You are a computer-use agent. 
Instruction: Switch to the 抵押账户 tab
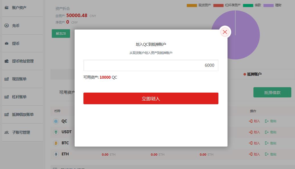(x=252, y=74)
